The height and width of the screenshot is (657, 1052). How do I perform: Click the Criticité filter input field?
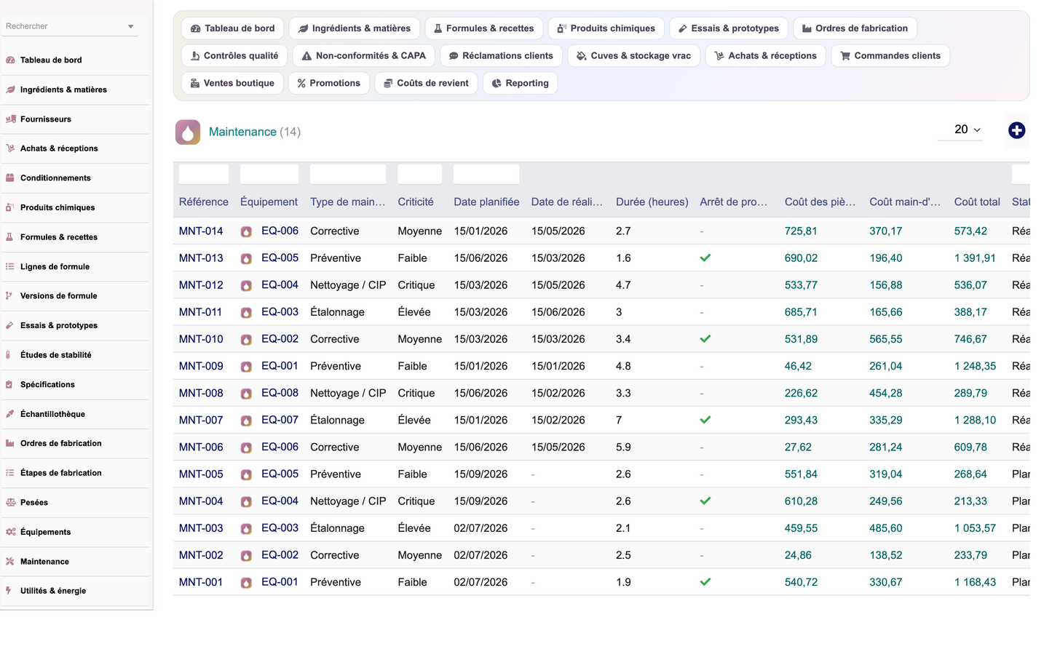420,174
